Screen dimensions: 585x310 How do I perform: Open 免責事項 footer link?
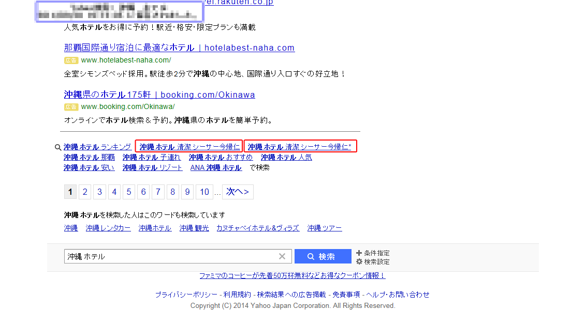click(x=346, y=295)
